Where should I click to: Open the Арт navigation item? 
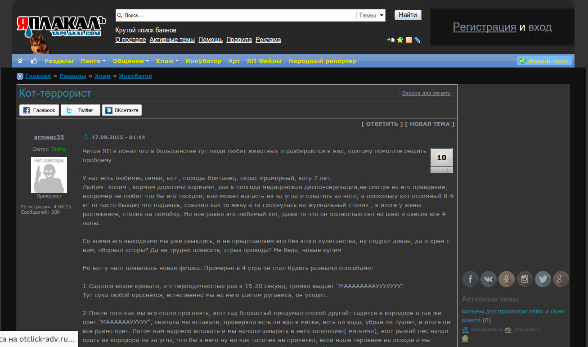[x=234, y=61]
